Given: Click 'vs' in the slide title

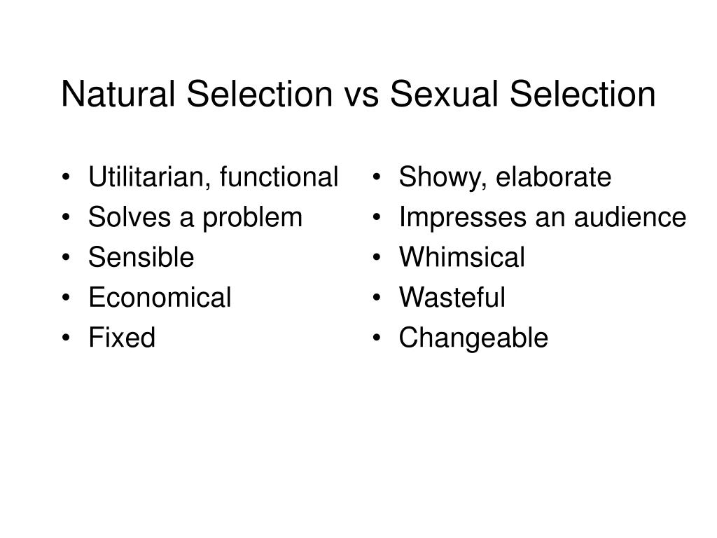Looking at the screenshot, I should [361, 98].
